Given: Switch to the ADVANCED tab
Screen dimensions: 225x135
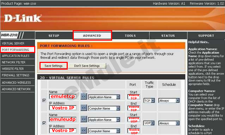Looking at the screenshot, I should tap(92, 35).
